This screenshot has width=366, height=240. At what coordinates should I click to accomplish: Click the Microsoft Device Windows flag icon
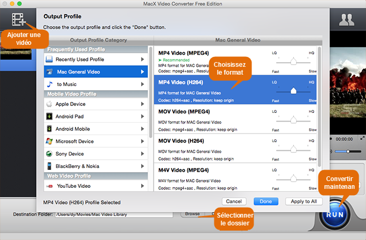(x=49, y=141)
